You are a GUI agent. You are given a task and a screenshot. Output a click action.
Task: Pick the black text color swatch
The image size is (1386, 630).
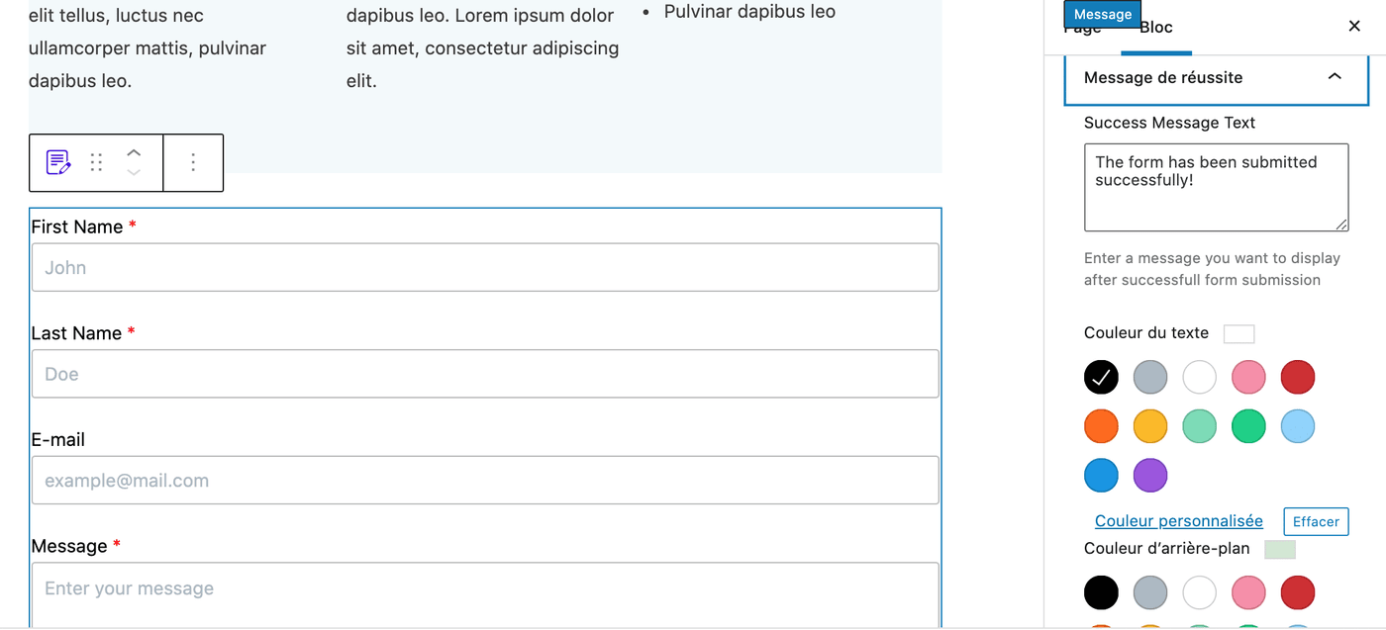1101,377
